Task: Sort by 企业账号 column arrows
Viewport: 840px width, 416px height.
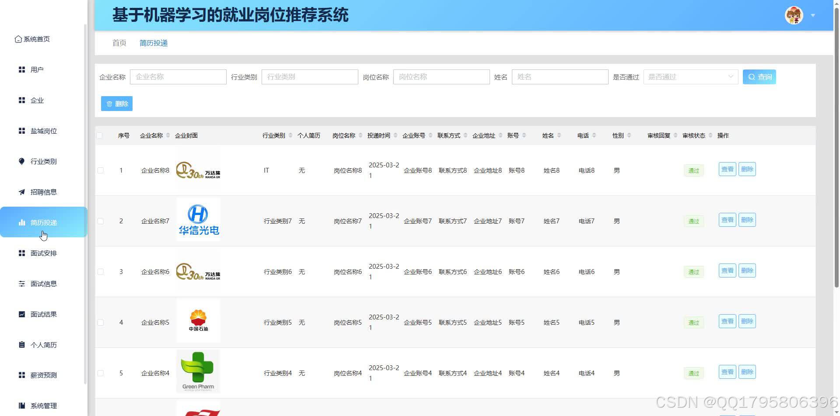Action: coord(430,135)
